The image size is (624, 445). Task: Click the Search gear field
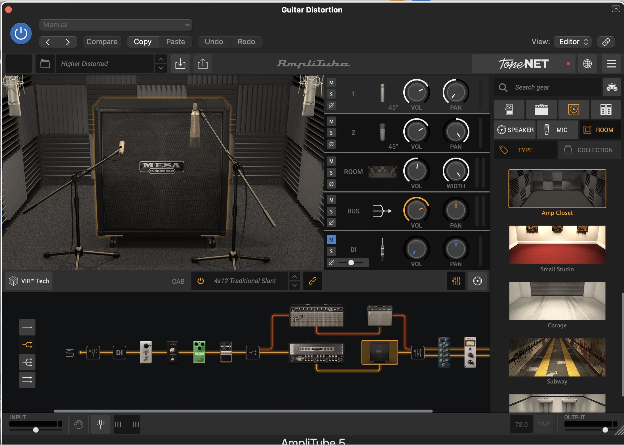[547, 87]
